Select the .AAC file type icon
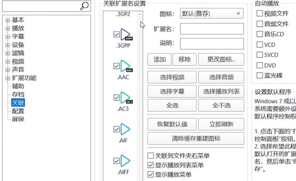The image size is (296, 181). pyautogui.click(x=126, y=66)
